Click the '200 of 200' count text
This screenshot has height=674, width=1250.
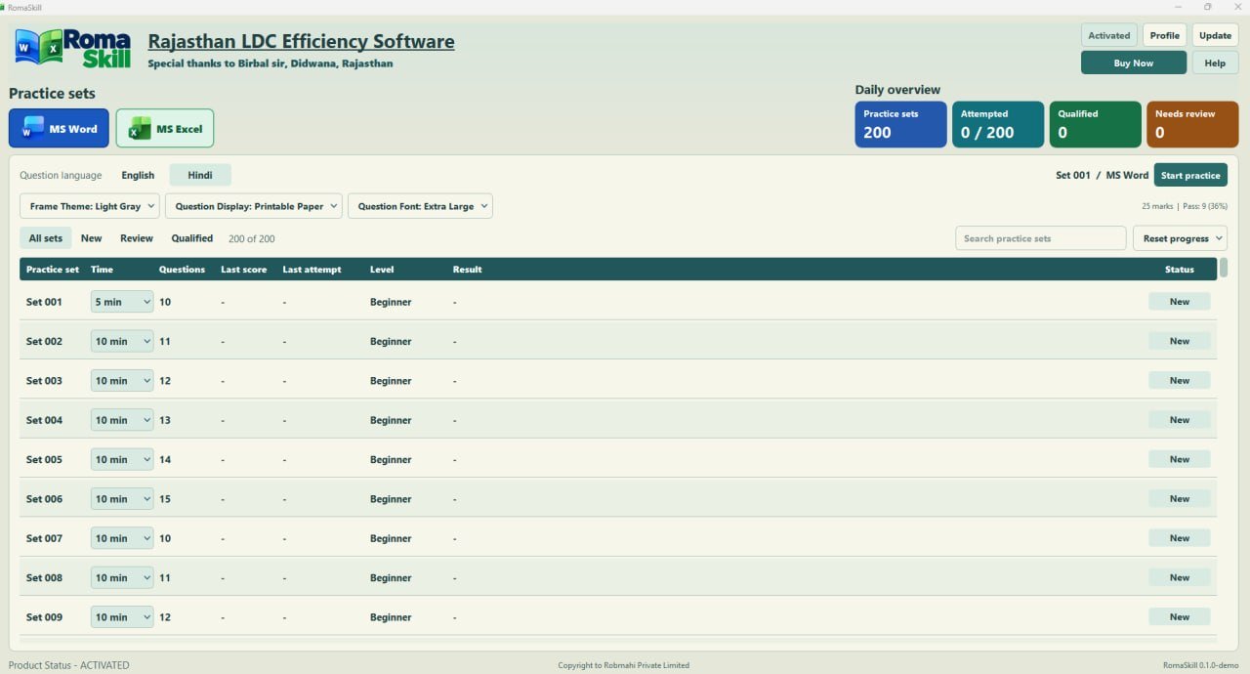(252, 238)
